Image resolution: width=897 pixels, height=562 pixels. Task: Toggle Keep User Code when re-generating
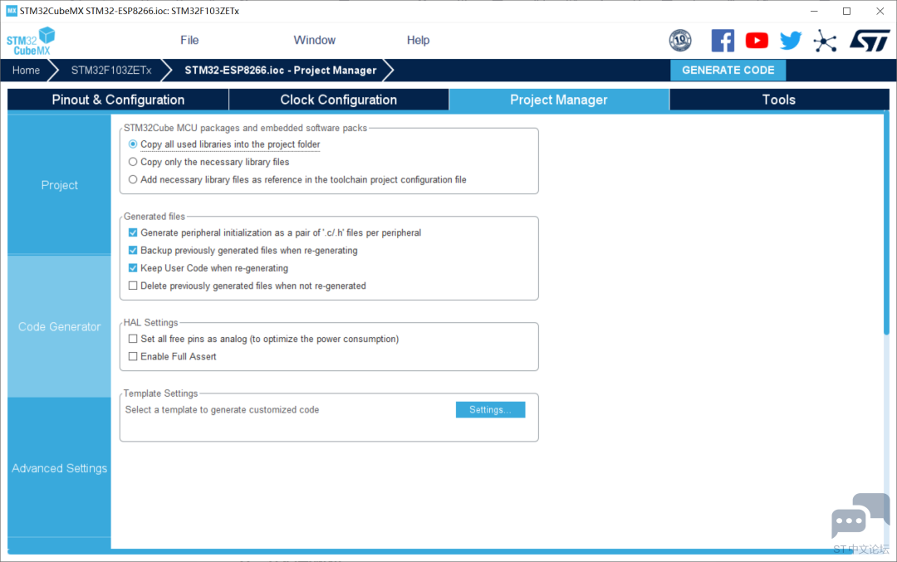tap(133, 268)
